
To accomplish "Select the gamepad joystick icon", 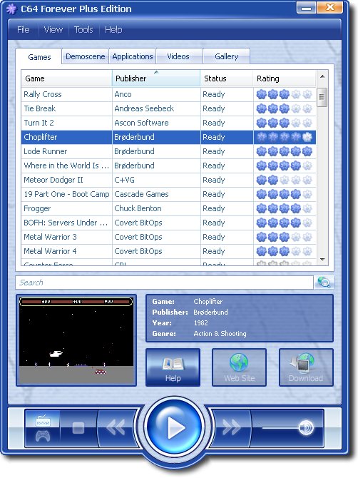I will click(43, 436).
